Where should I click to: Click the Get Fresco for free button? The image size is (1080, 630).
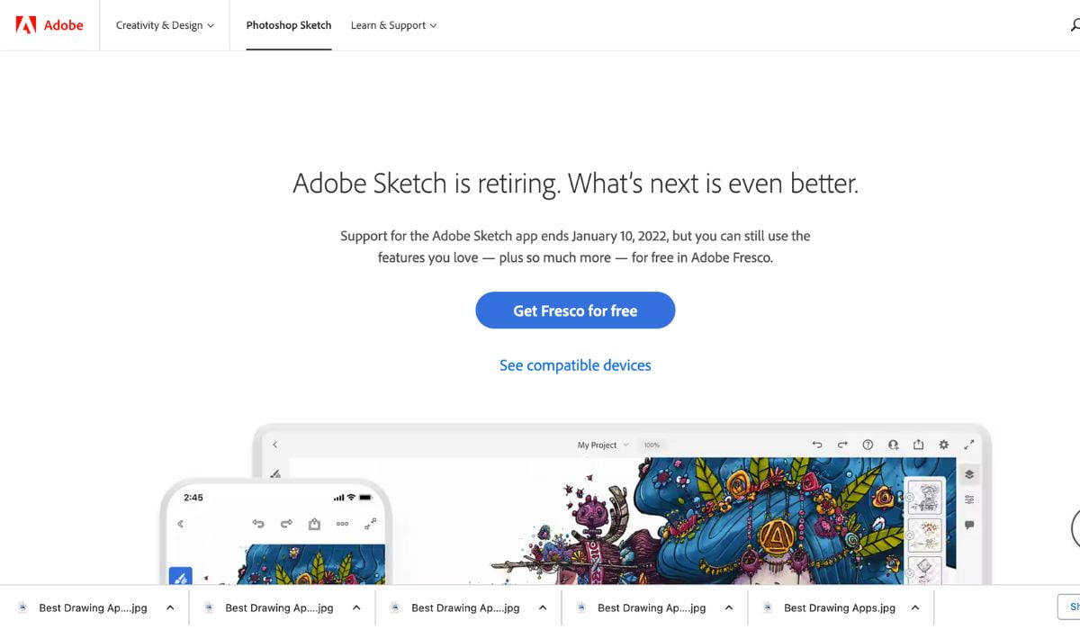575,310
